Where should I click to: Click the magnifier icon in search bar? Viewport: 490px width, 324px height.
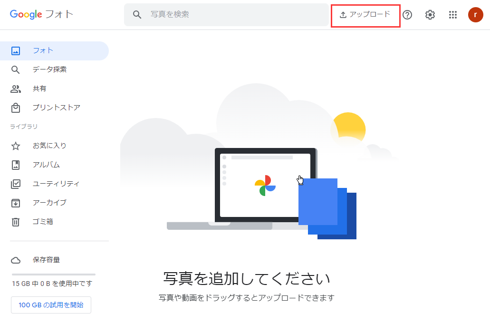(x=137, y=14)
